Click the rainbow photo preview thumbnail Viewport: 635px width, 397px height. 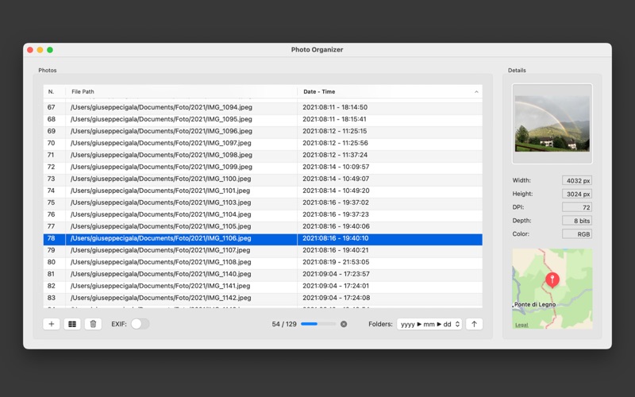coord(552,124)
